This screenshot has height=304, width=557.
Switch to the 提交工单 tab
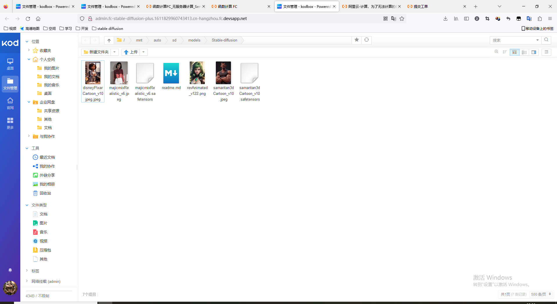point(437,6)
